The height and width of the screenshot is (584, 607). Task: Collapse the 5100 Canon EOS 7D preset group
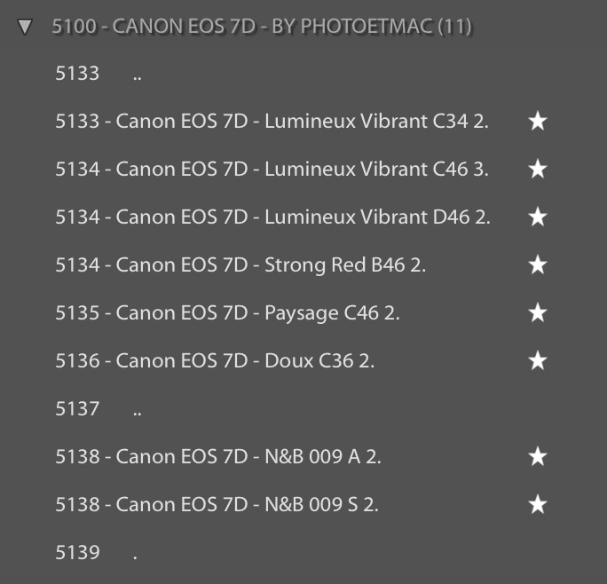tap(25, 27)
